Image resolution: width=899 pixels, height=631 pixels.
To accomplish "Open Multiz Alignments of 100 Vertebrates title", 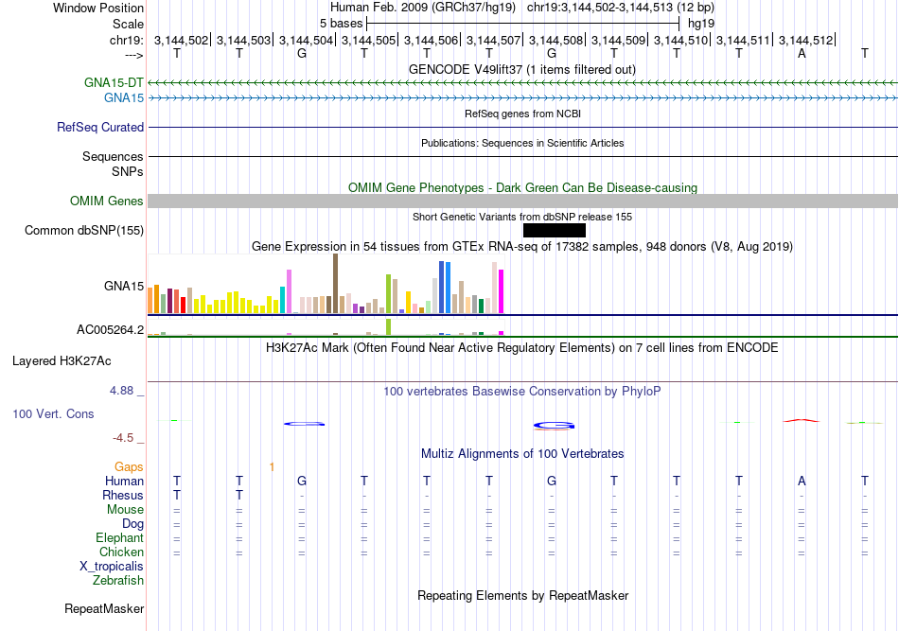I will pos(522,454).
